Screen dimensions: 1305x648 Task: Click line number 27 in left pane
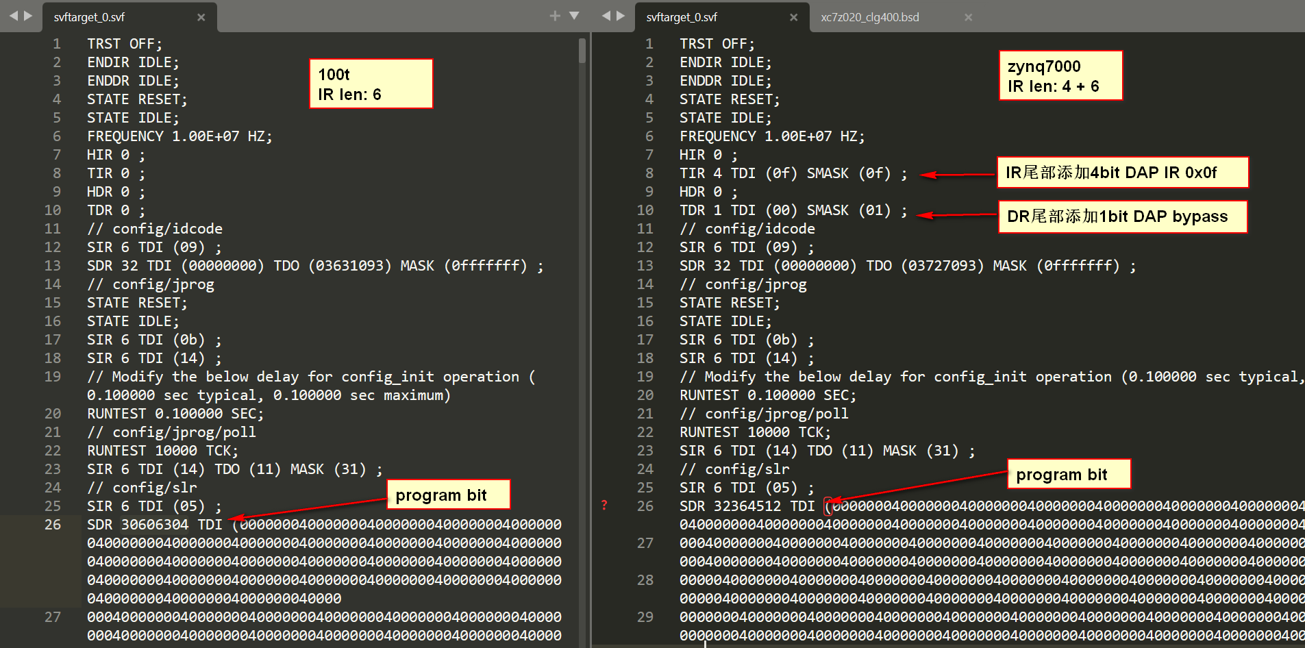[53, 617]
